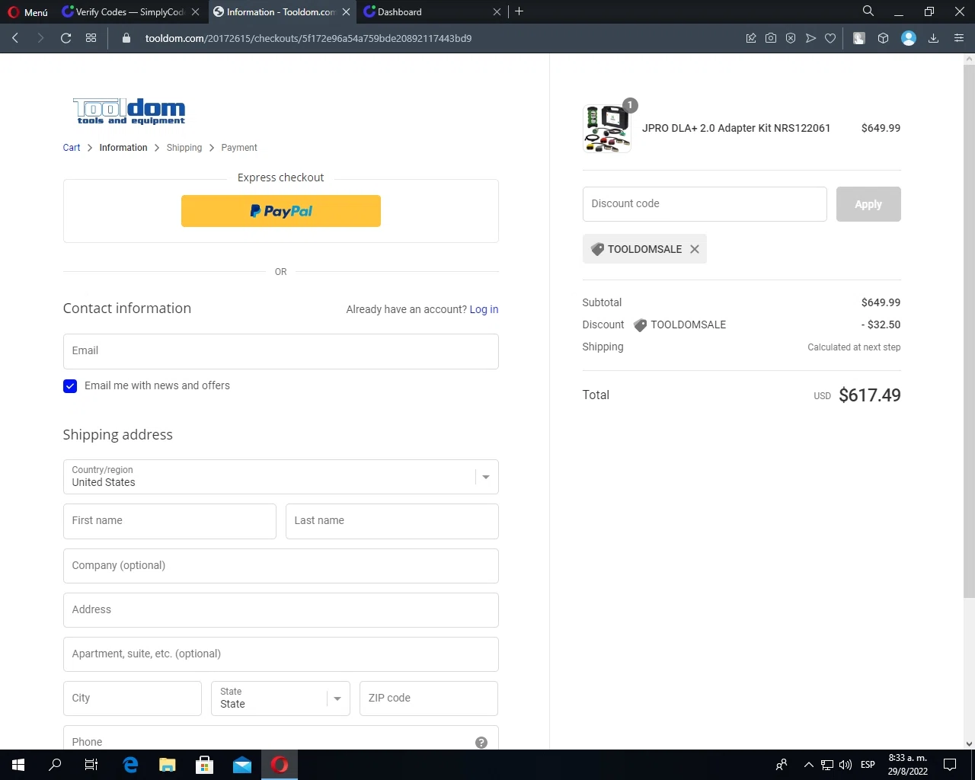This screenshot has width=975, height=780.
Task: Open speed dial grid icon
Action: coord(91,38)
